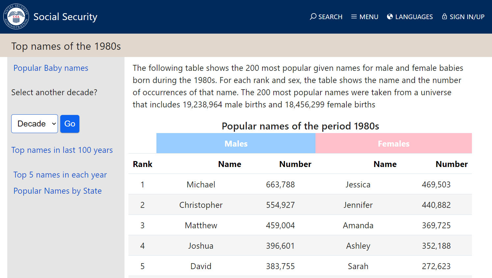Open the Decade dropdown selector
The height and width of the screenshot is (278, 492).
[35, 124]
